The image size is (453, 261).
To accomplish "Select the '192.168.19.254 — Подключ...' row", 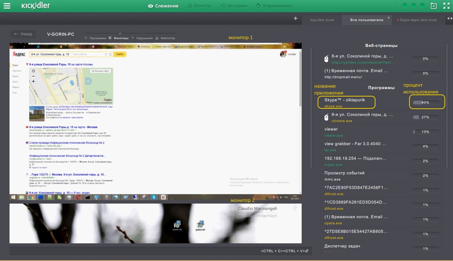I will (x=382, y=161).
